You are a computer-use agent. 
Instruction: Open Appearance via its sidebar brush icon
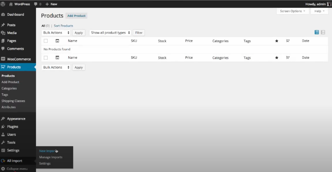3,119
